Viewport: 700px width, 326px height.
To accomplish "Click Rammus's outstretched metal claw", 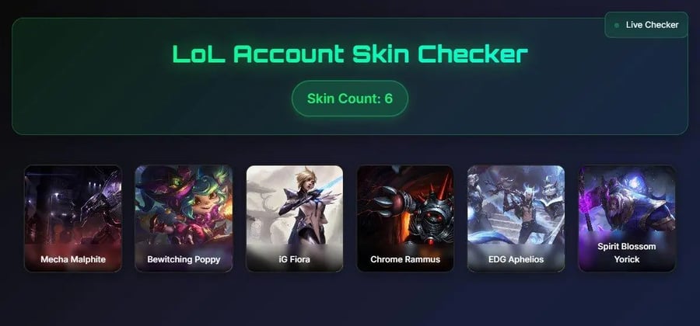I will pyautogui.click(x=387, y=200).
